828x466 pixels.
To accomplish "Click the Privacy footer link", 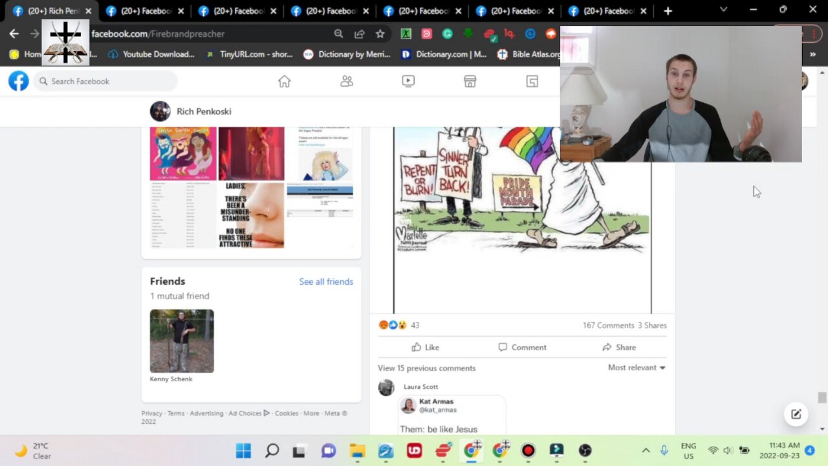I will point(152,414).
